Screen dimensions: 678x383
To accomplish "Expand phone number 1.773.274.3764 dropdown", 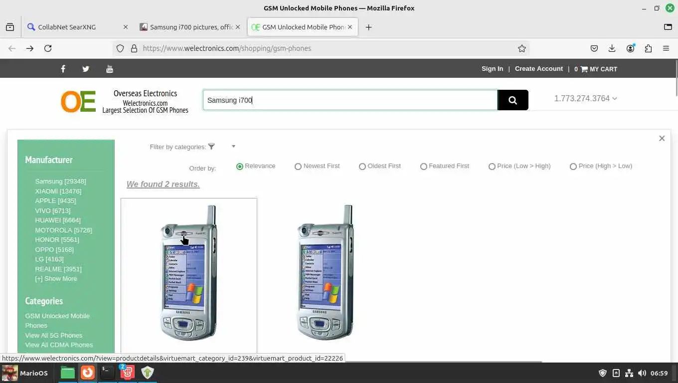I will 585,98.
